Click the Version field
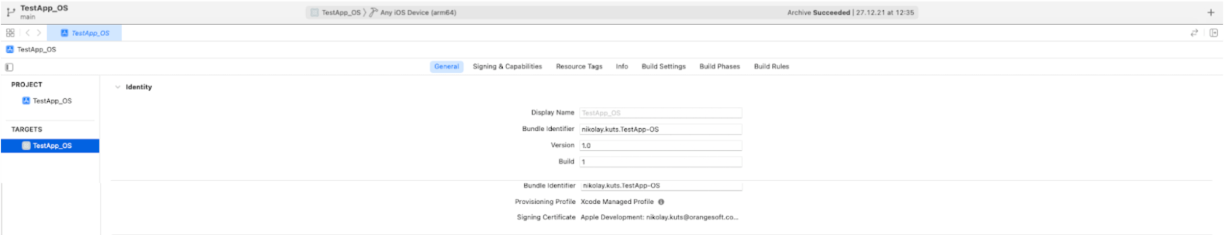This screenshot has height=235, width=1227. click(x=660, y=146)
